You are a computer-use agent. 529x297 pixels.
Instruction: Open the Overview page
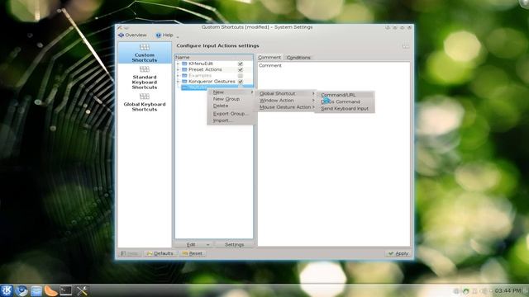[x=132, y=35]
